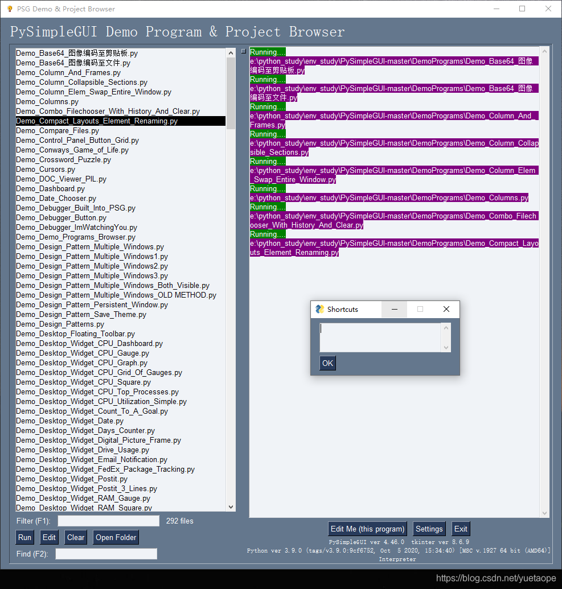This screenshot has height=589, width=562.
Task: Click OK in Shortcuts dialog
Action: point(327,363)
